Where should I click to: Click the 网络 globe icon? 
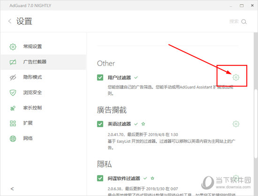(x=13, y=138)
